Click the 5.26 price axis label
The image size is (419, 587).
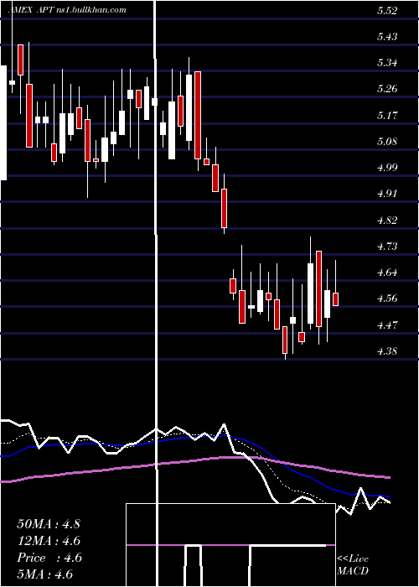[387, 89]
